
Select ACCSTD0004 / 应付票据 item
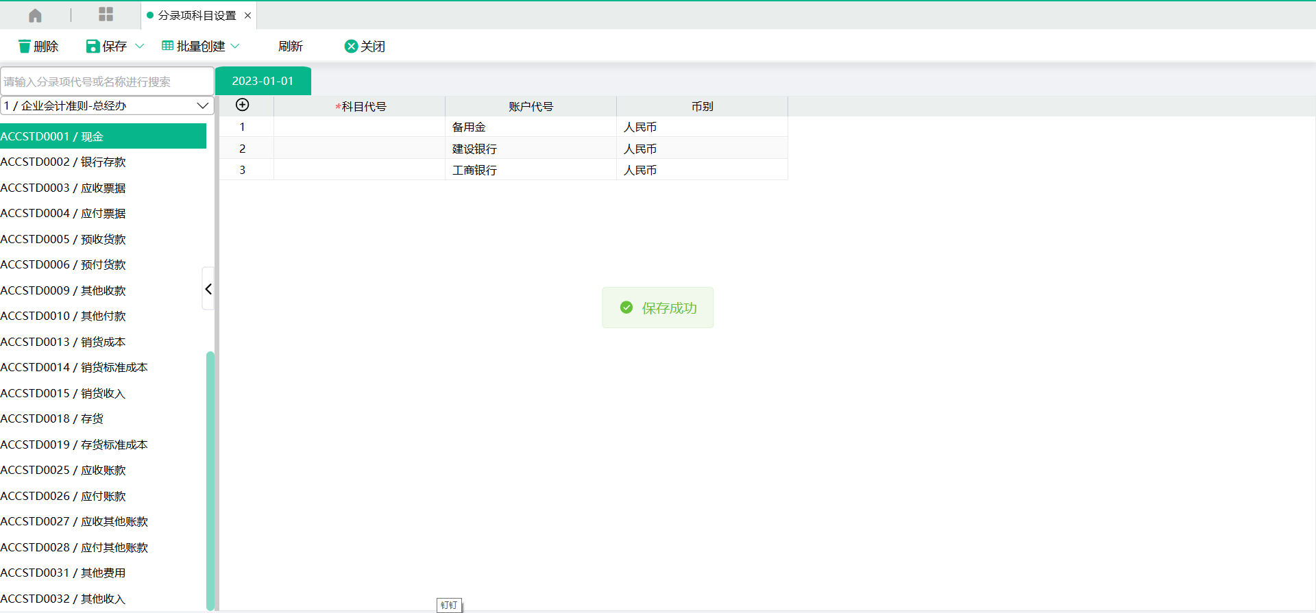tap(103, 213)
